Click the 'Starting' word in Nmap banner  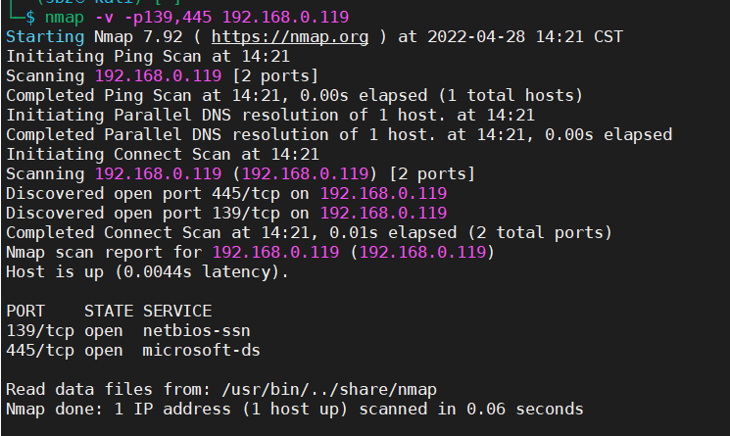pyautogui.click(x=45, y=37)
